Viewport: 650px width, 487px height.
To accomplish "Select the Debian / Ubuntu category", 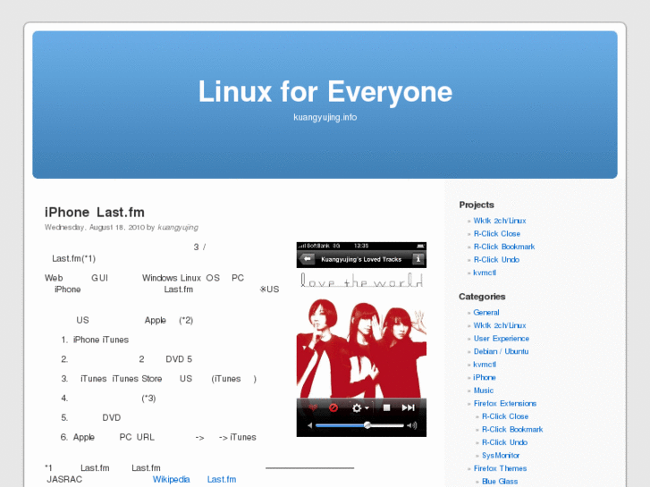I will [x=501, y=351].
